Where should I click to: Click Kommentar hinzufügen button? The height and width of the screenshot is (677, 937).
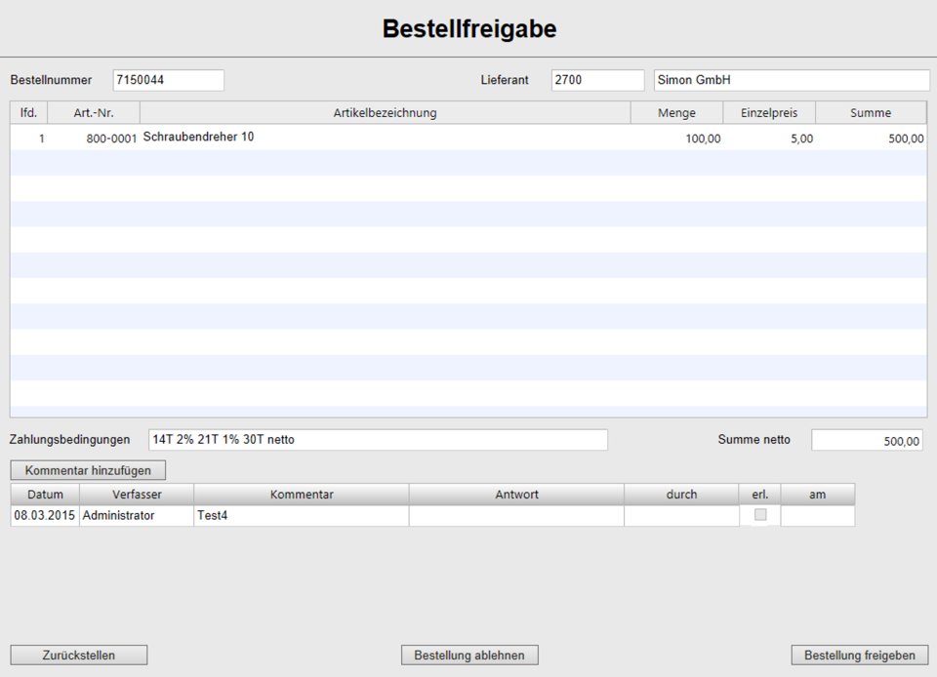coord(88,470)
